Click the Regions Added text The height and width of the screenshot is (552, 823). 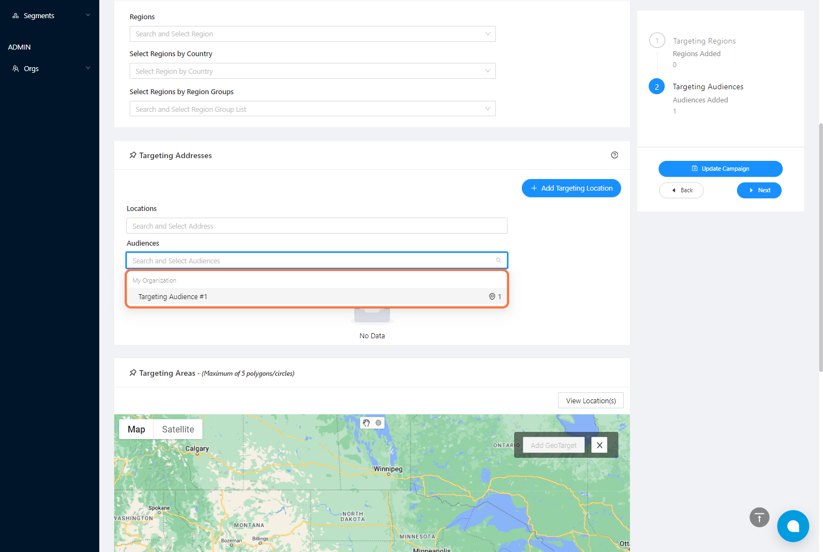pyautogui.click(x=697, y=54)
